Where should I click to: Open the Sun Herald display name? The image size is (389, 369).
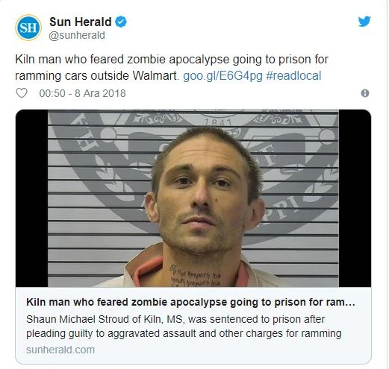[81, 22]
